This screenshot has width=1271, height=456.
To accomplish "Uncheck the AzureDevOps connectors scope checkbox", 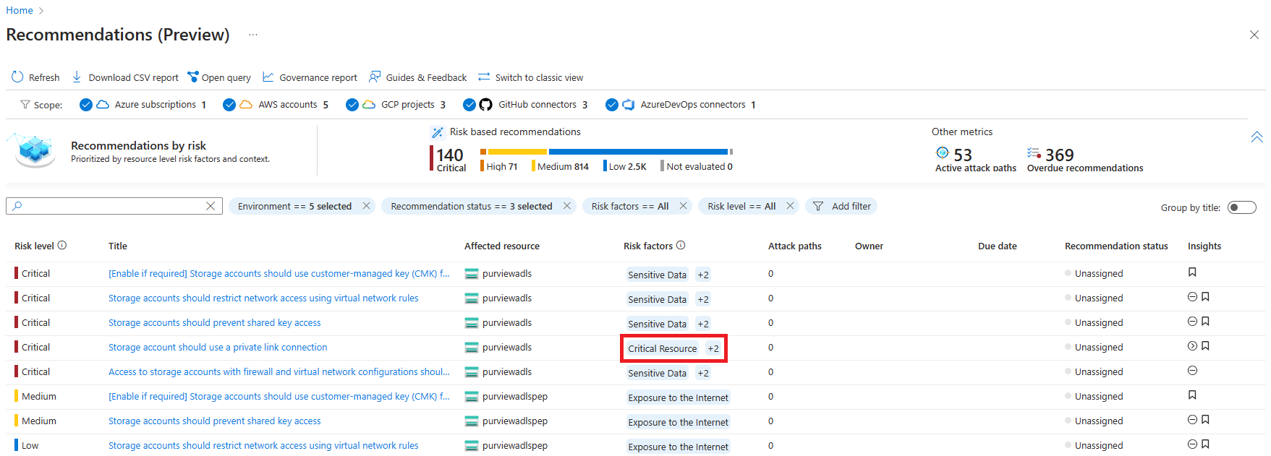I will coord(612,105).
